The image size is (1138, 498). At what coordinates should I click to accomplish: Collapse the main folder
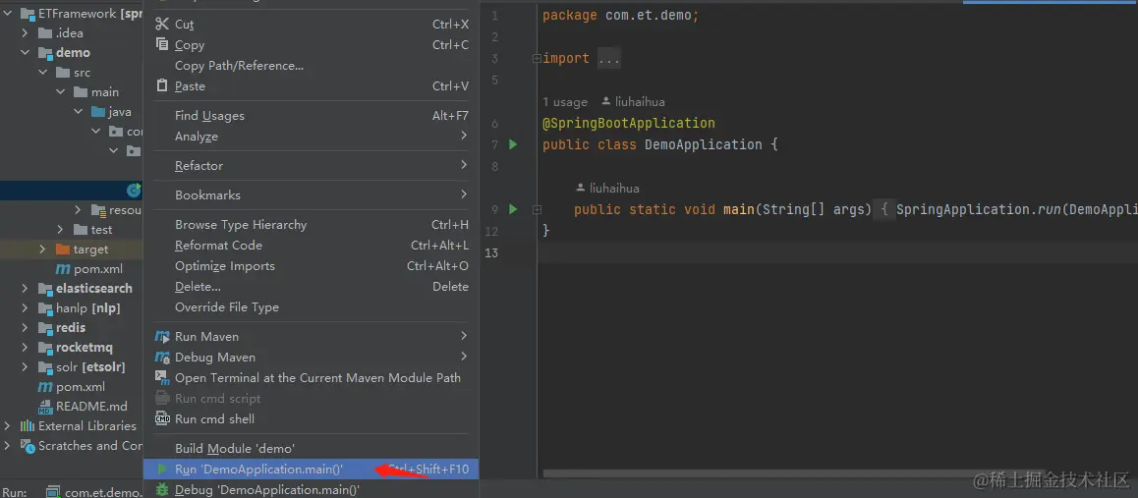(61, 92)
